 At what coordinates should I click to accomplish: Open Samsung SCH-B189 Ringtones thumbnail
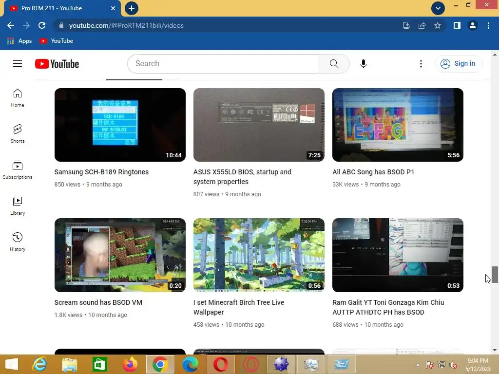tap(120, 125)
